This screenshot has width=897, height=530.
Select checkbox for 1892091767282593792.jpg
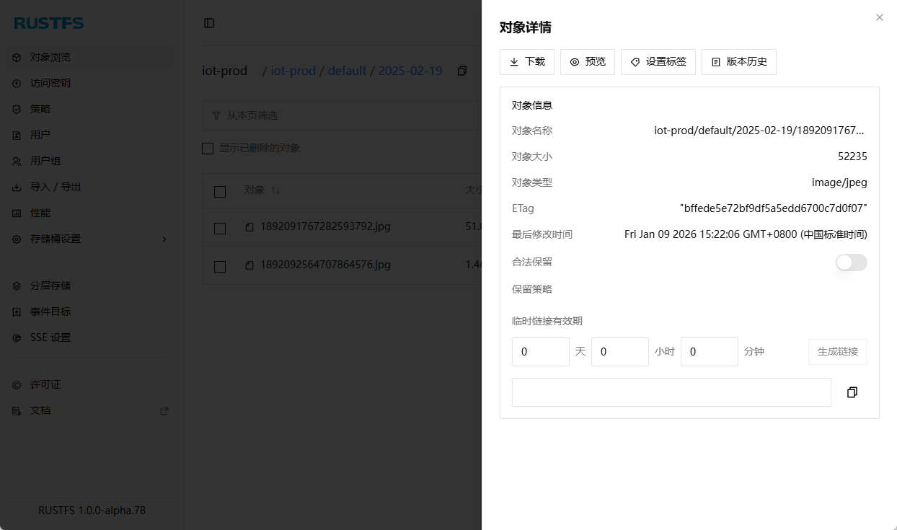pyautogui.click(x=220, y=228)
